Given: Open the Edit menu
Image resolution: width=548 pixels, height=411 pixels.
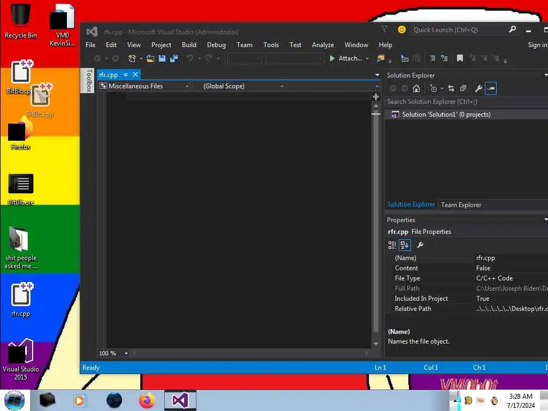Looking at the screenshot, I should 111,45.
